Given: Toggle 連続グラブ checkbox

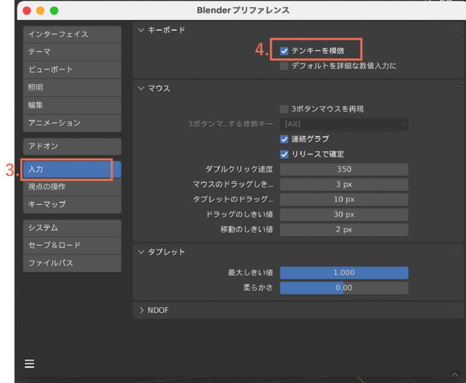Looking at the screenshot, I should point(284,139).
